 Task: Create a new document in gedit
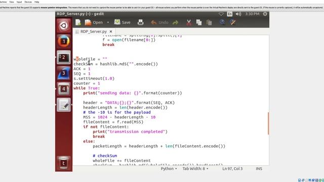(x=78, y=22)
